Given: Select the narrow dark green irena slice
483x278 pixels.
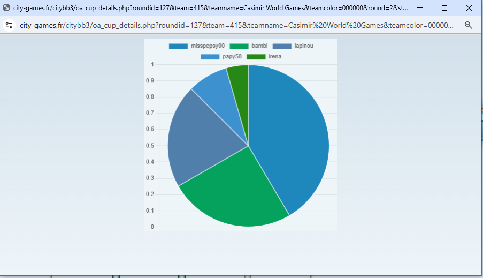Looking at the screenshot, I should (240, 86).
